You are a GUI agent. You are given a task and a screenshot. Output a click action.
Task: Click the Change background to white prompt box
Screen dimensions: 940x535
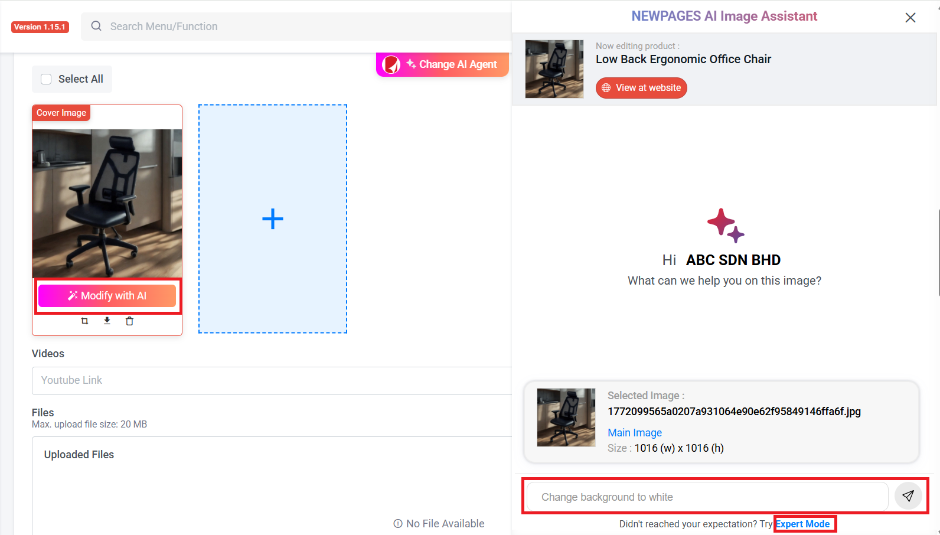pyautogui.click(x=707, y=497)
